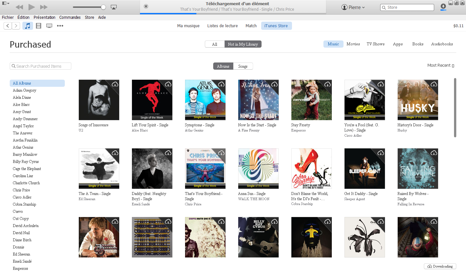
Task: Download Stay Frosty via cloud icon
Action: pos(328,84)
